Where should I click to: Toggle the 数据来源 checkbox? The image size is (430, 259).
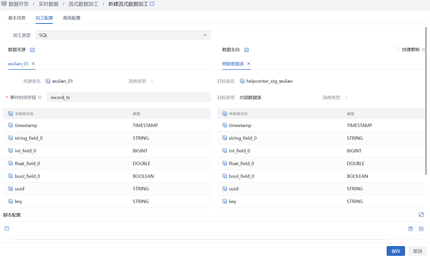(x=32, y=50)
